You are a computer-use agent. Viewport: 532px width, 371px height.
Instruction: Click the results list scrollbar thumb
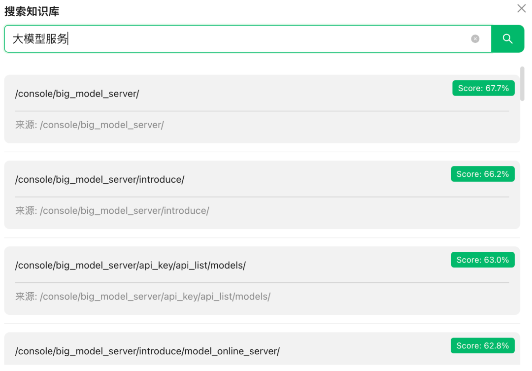[x=522, y=84]
